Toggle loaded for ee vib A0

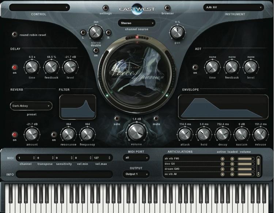[232, 174]
